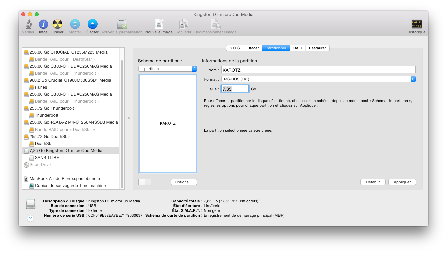Click the sparsebundle disk image icon
This screenshot has height=253, width=447.
26,179
